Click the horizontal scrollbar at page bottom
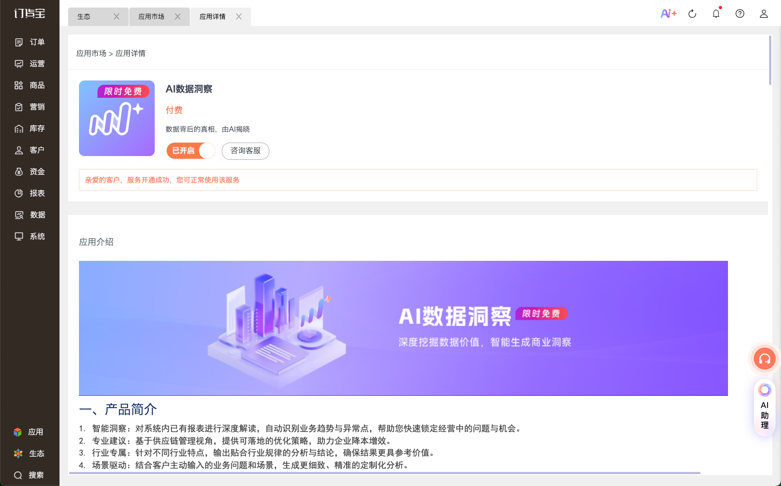Image resolution: width=781 pixels, height=486 pixels. click(x=384, y=473)
